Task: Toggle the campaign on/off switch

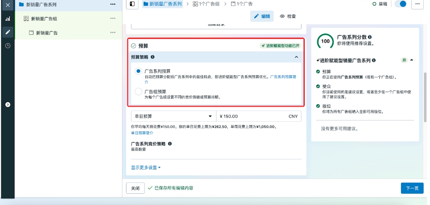Action: pos(400,4)
